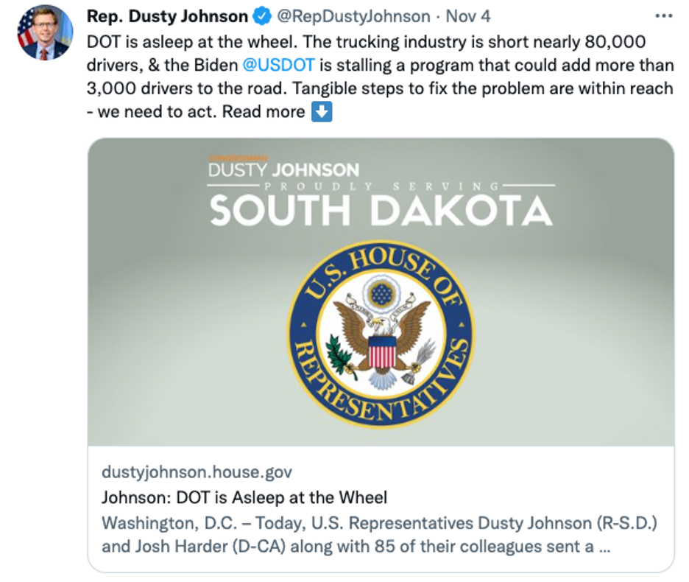Click the large SOUTH DAKOTA banner heading
The width and height of the screenshot is (689, 582).
click(x=381, y=211)
